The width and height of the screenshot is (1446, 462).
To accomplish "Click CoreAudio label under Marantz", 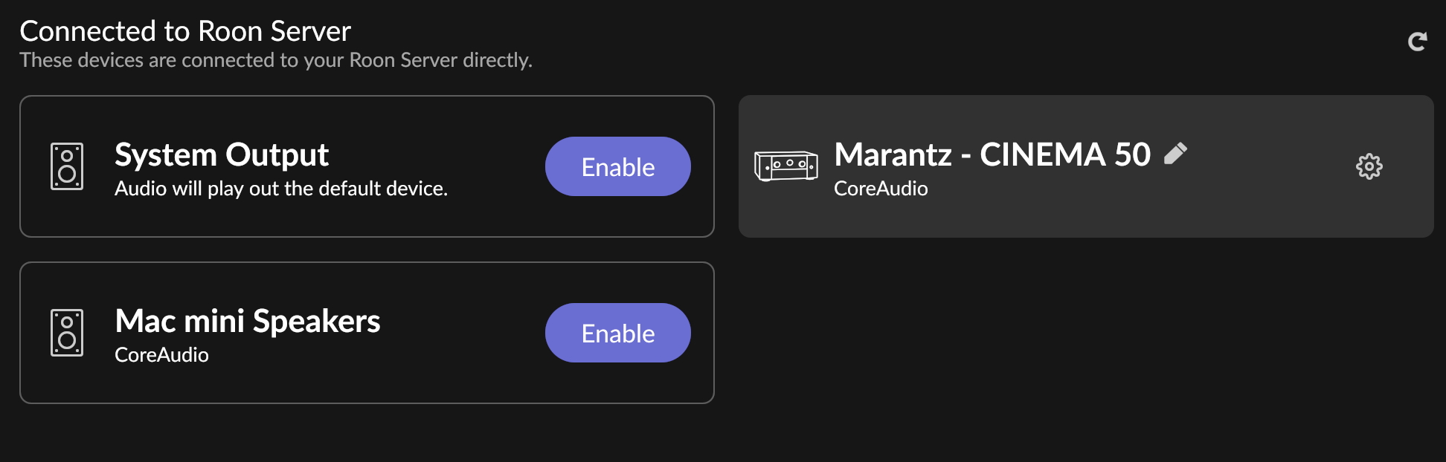I will (x=881, y=189).
